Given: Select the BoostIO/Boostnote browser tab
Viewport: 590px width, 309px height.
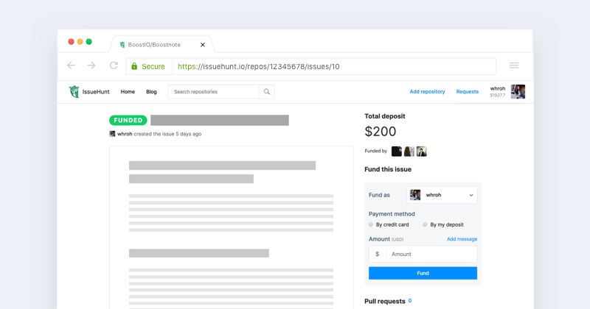Looking at the screenshot, I should coord(161,45).
